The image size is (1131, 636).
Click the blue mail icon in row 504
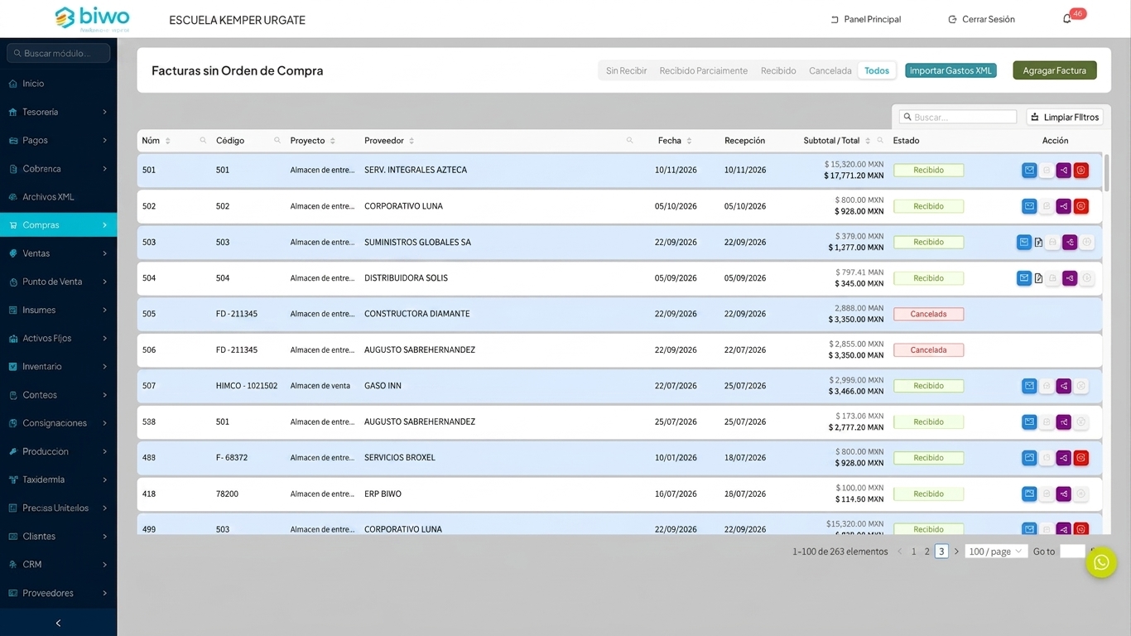pos(1024,278)
